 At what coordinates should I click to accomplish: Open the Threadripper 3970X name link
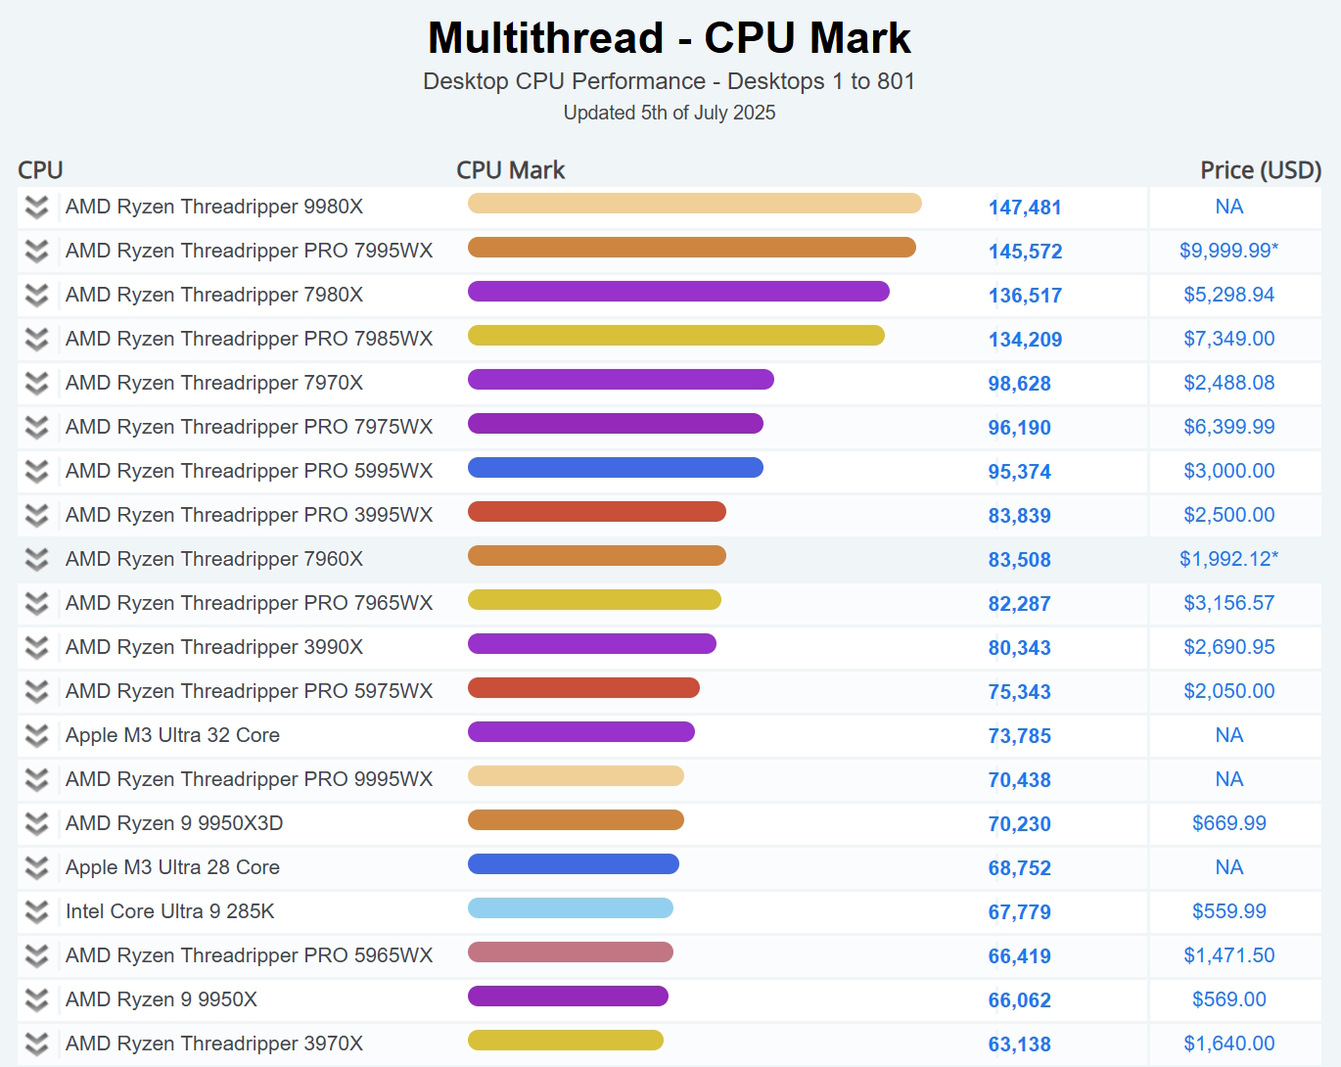214,1044
